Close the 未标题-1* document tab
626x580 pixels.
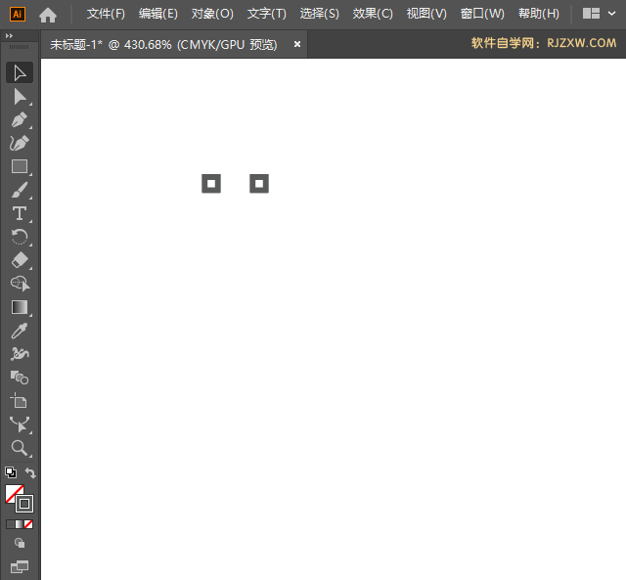pos(297,44)
